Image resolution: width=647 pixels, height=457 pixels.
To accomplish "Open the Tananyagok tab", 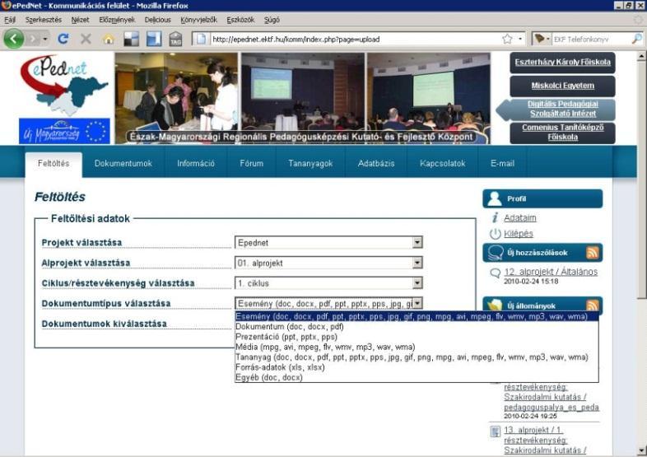I will pyautogui.click(x=310, y=164).
